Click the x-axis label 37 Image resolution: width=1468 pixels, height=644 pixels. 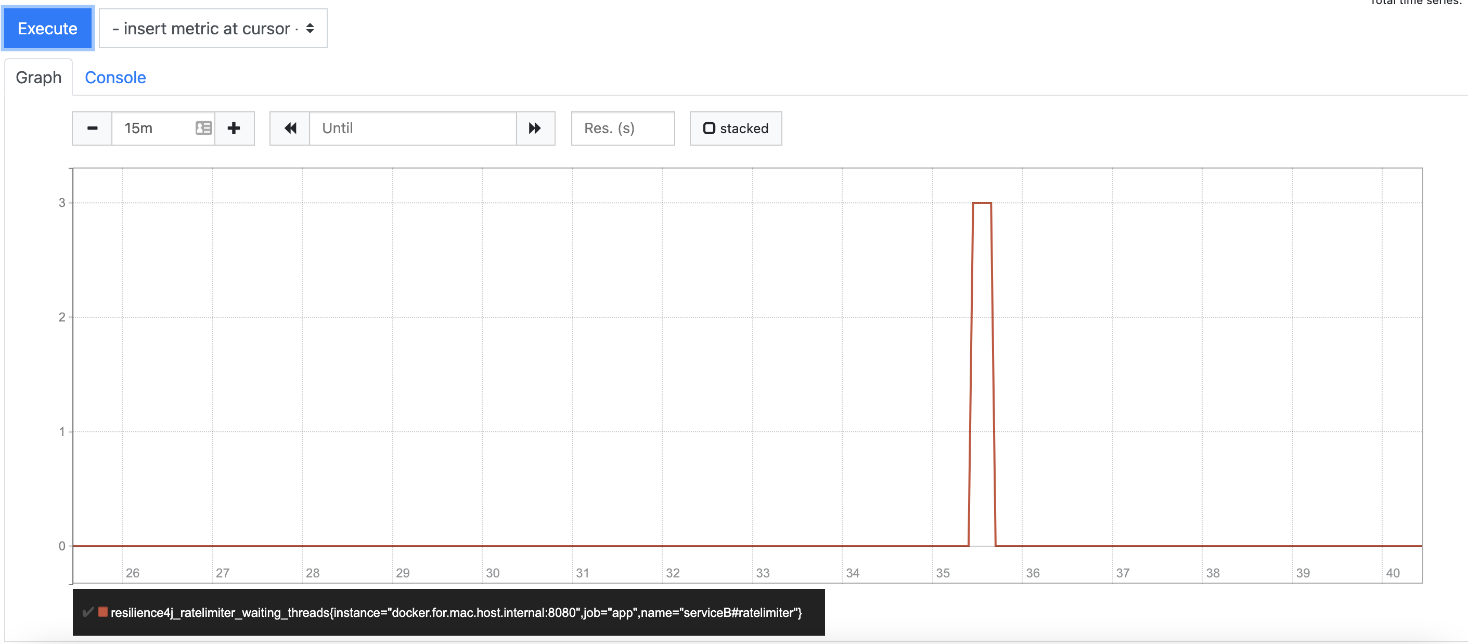coord(1123,573)
